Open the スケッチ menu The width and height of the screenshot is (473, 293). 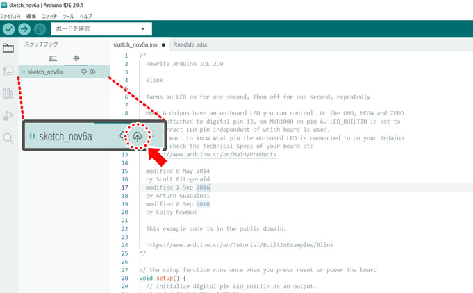[49, 16]
